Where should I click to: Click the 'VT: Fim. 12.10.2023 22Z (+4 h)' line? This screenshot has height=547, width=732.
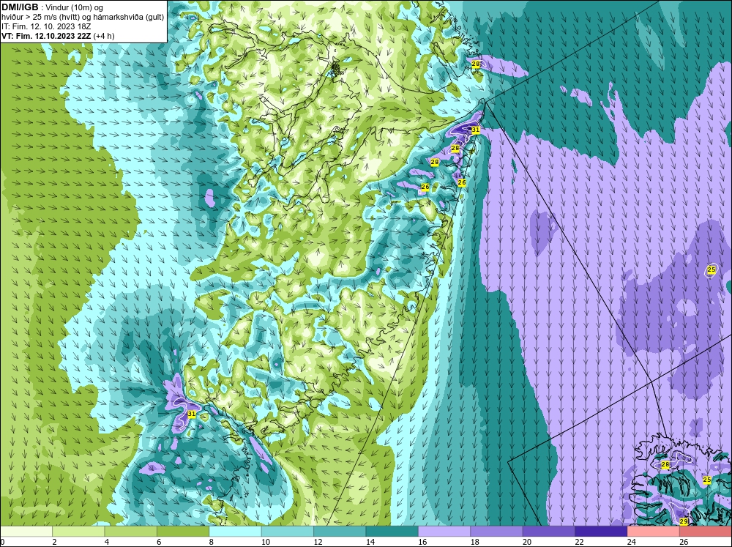tap(58, 36)
